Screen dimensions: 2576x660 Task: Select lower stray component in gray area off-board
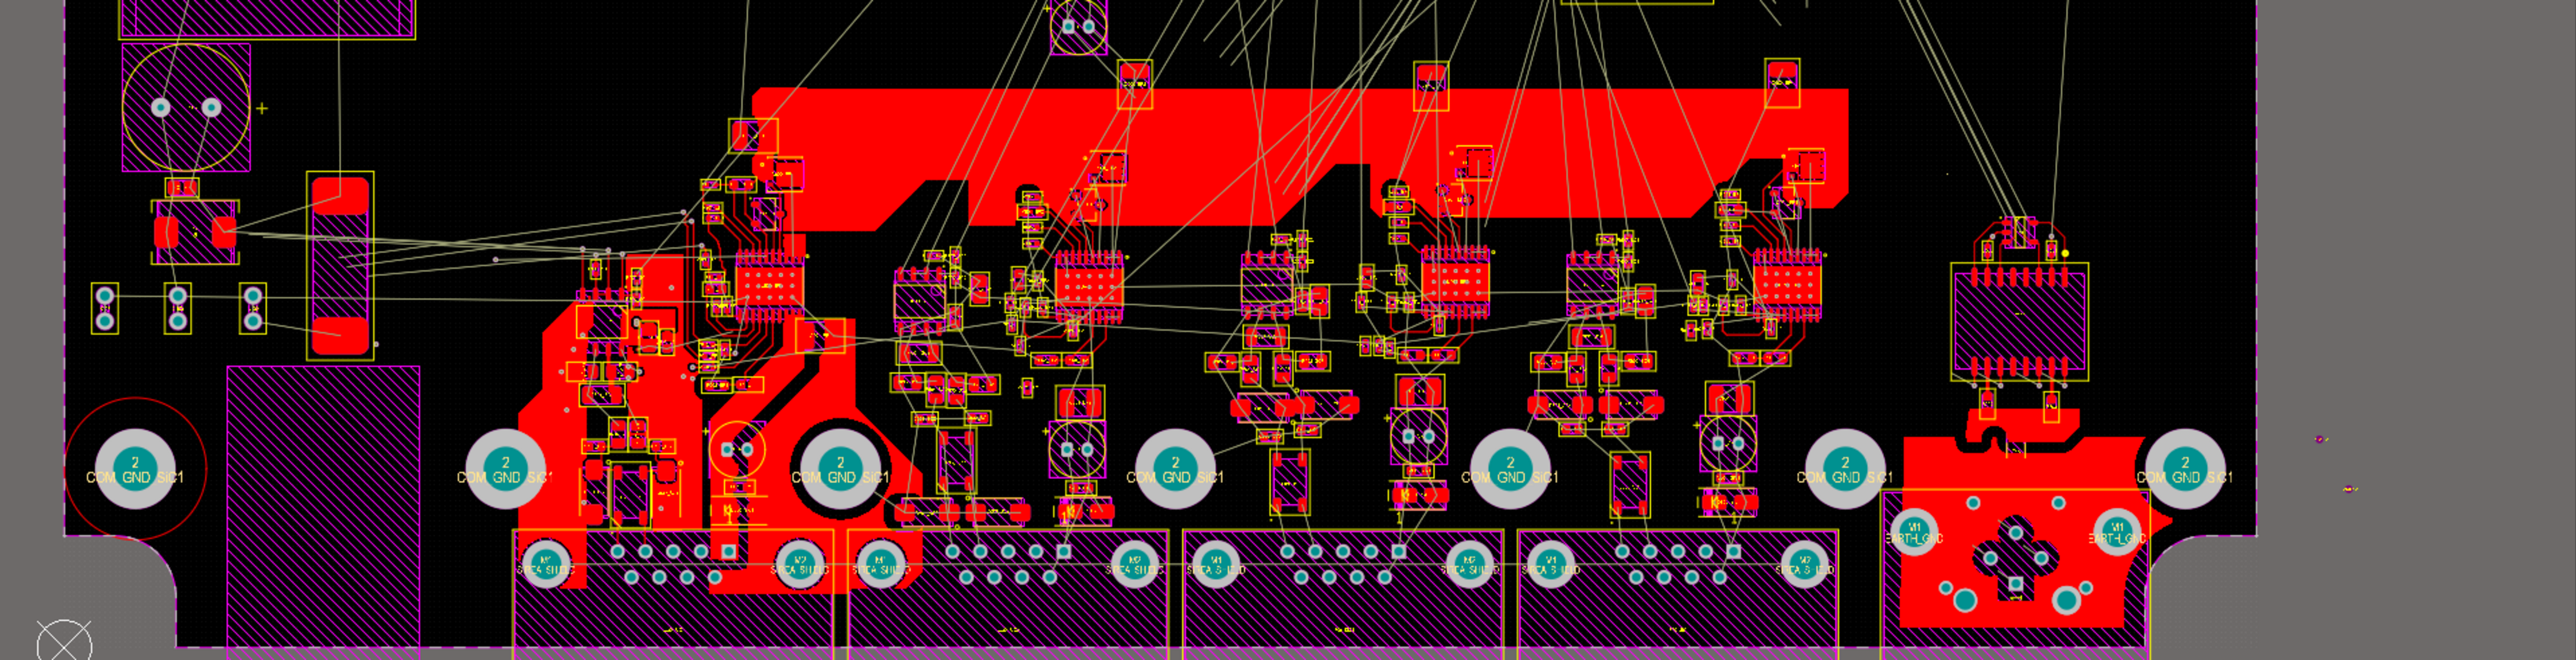(x=2349, y=489)
